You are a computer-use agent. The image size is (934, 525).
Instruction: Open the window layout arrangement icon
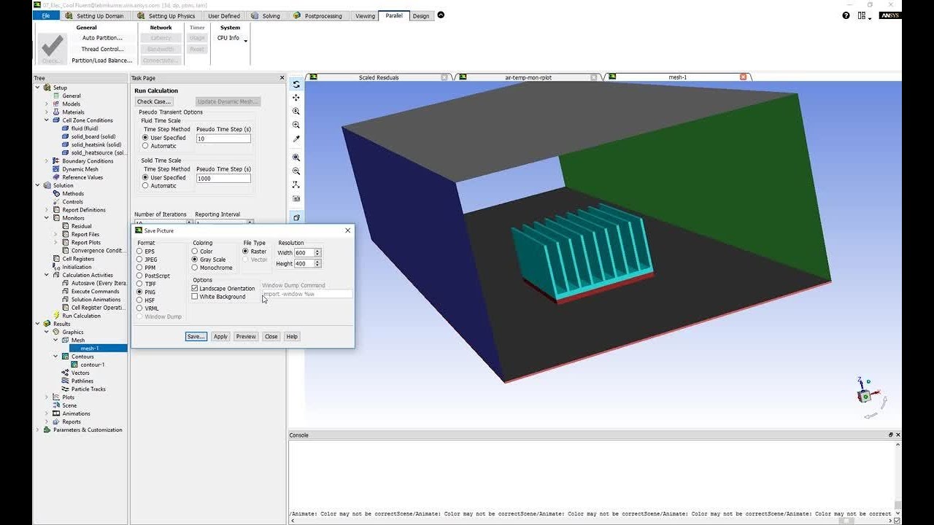point(862,15)
